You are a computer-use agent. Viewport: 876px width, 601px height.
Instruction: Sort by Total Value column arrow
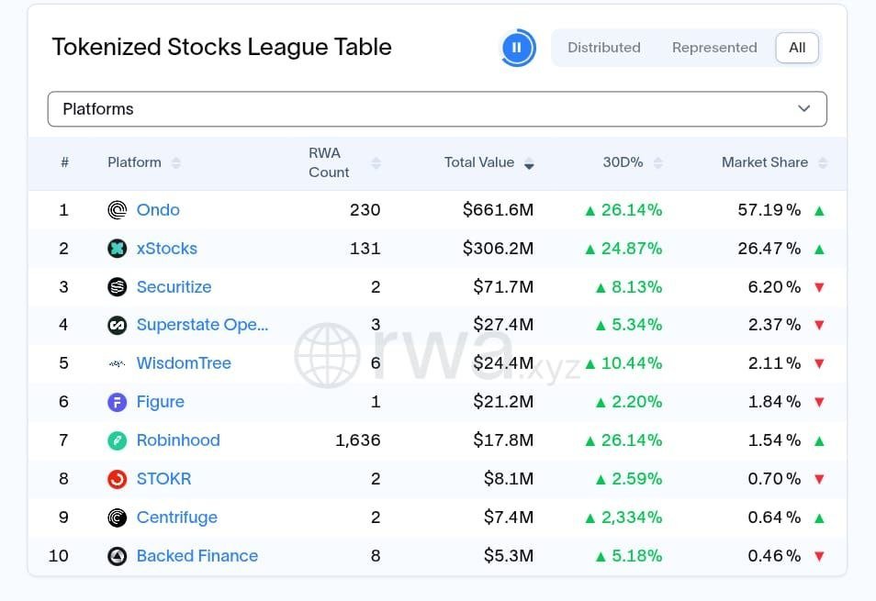coord(529,163)
